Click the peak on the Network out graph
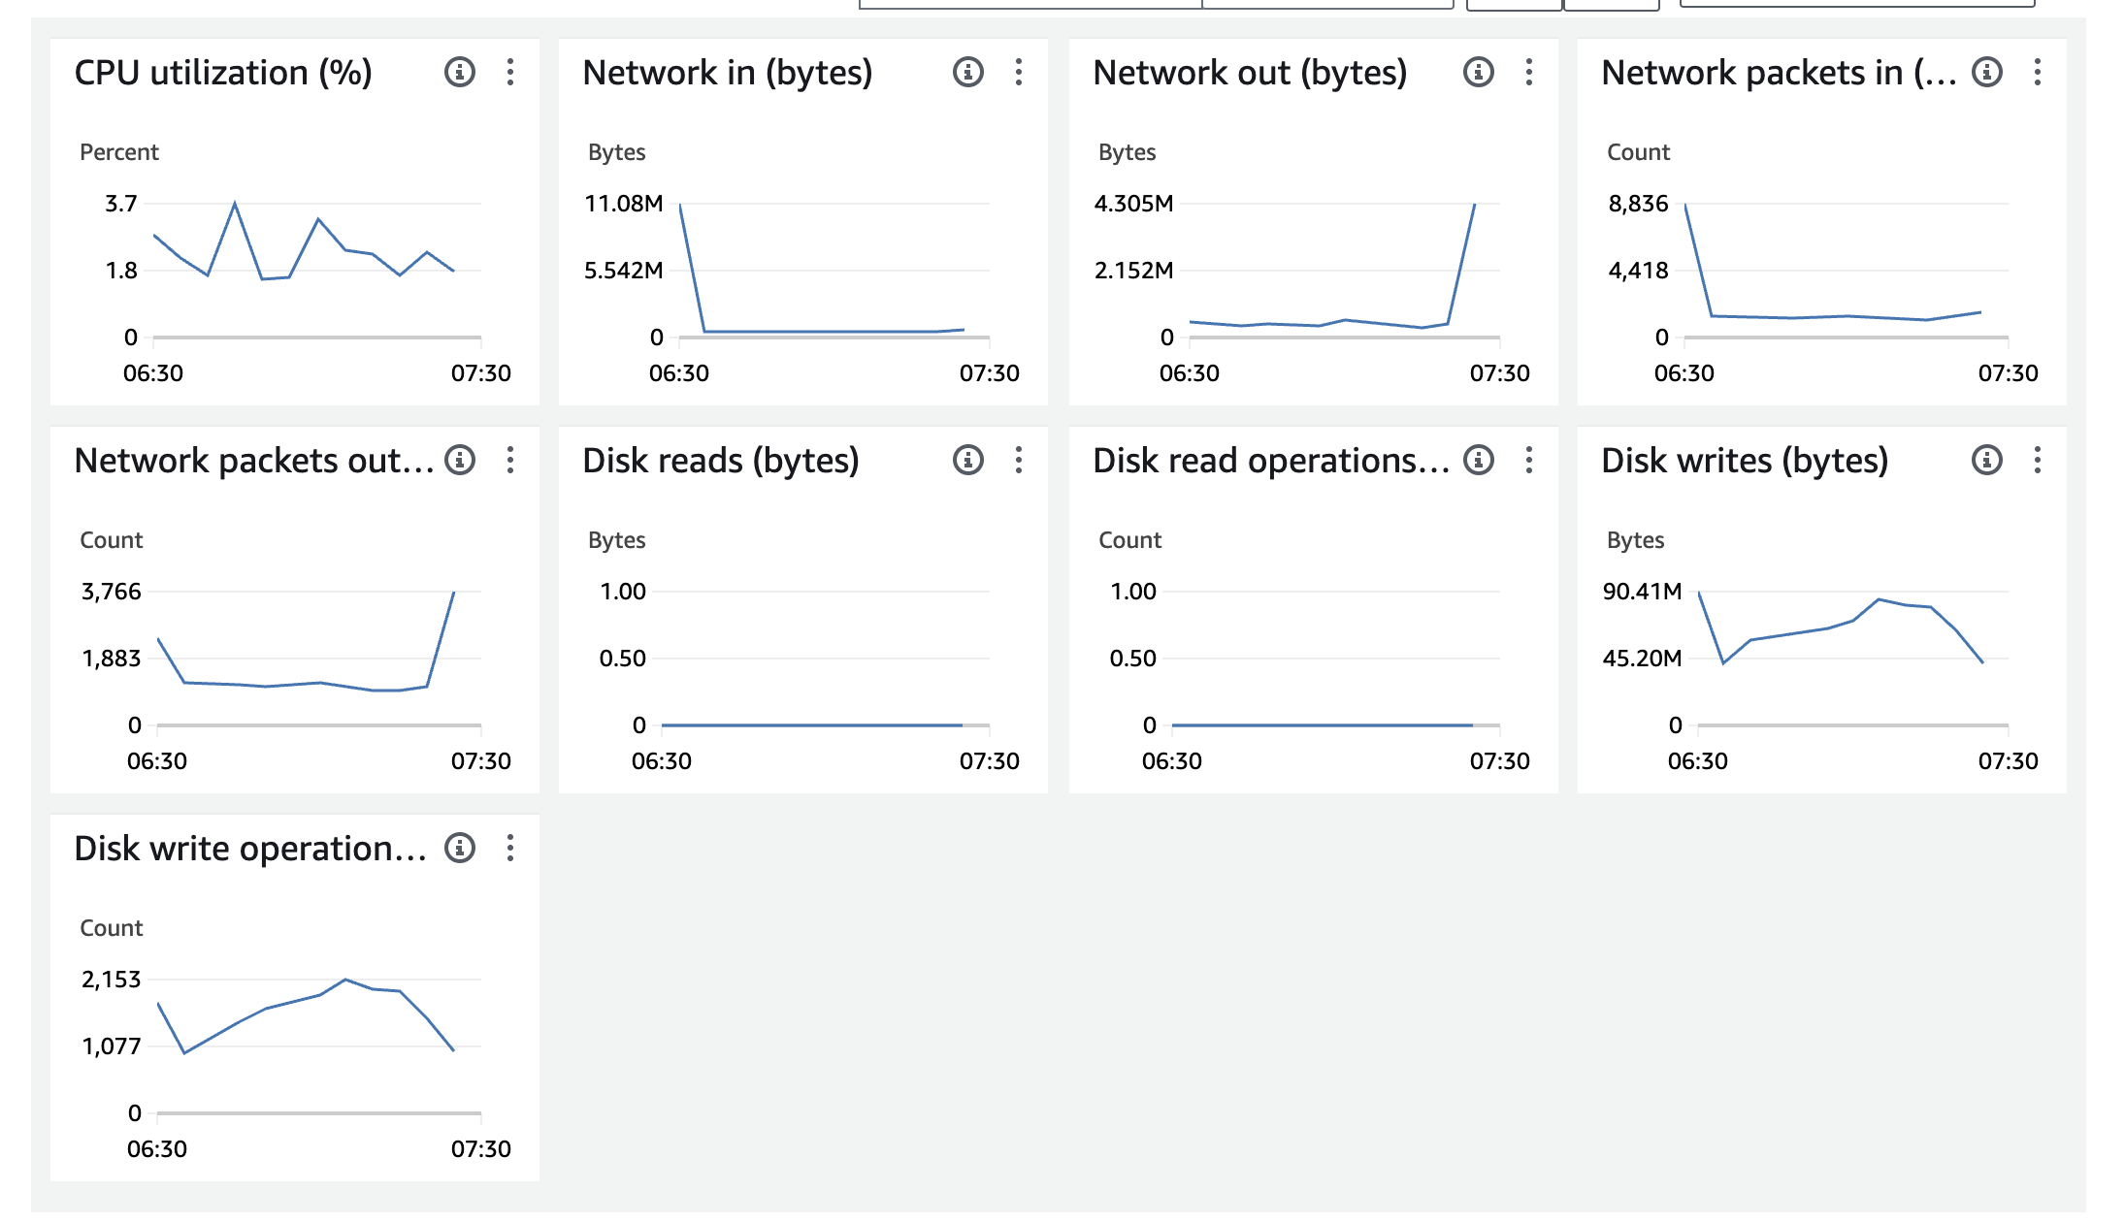Screen dimensions: 2125x1222 (x=1474, y=206)
